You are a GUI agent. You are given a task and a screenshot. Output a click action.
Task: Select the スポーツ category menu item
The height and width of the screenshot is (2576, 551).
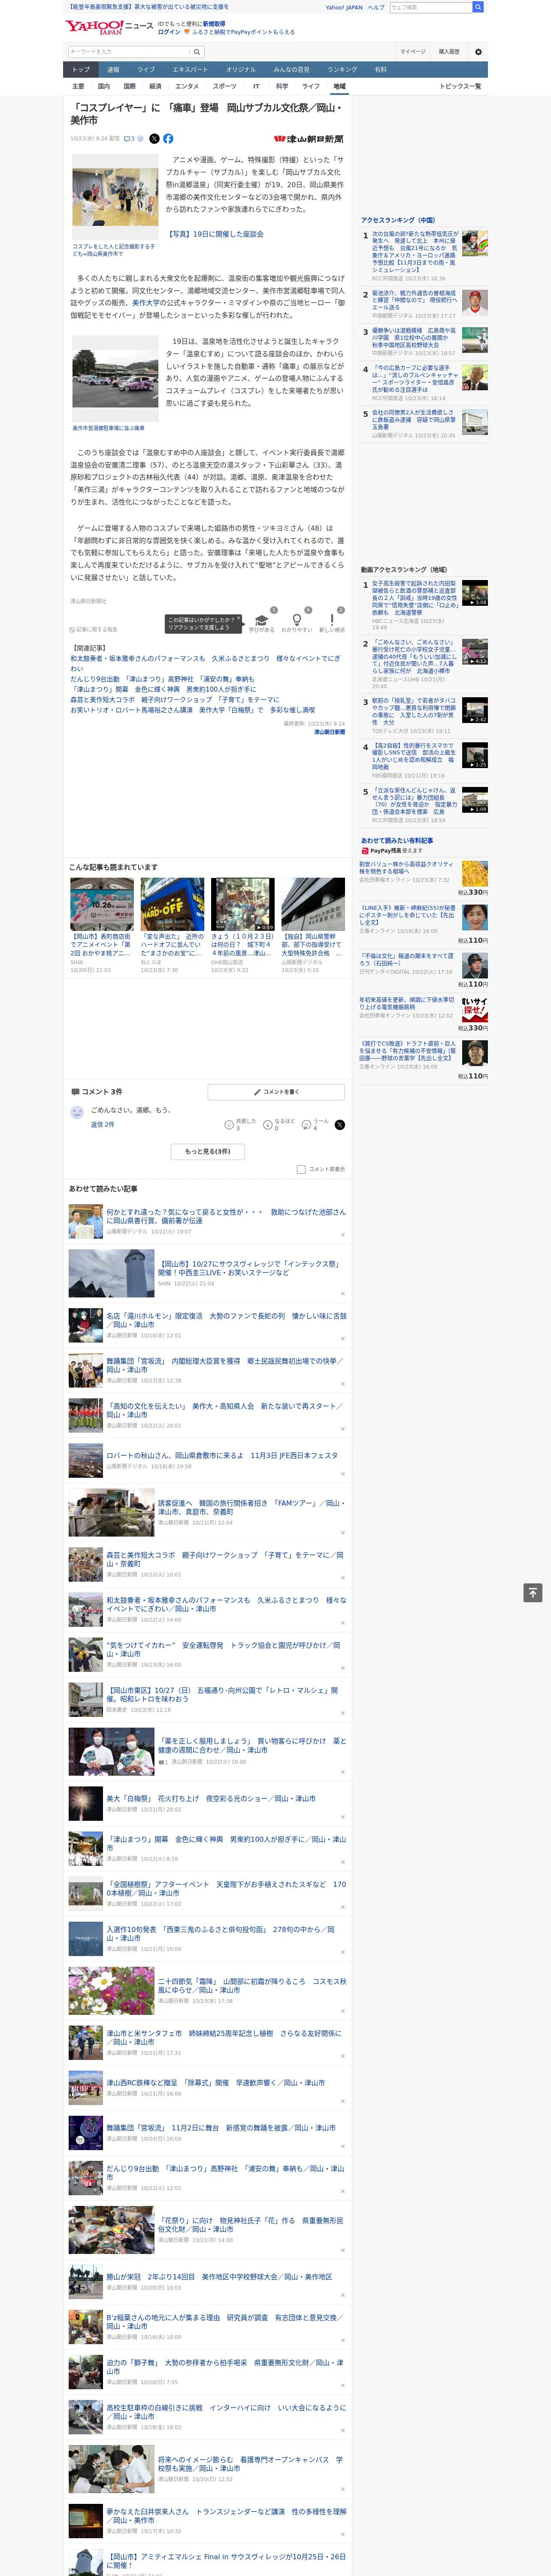(225, 86)
